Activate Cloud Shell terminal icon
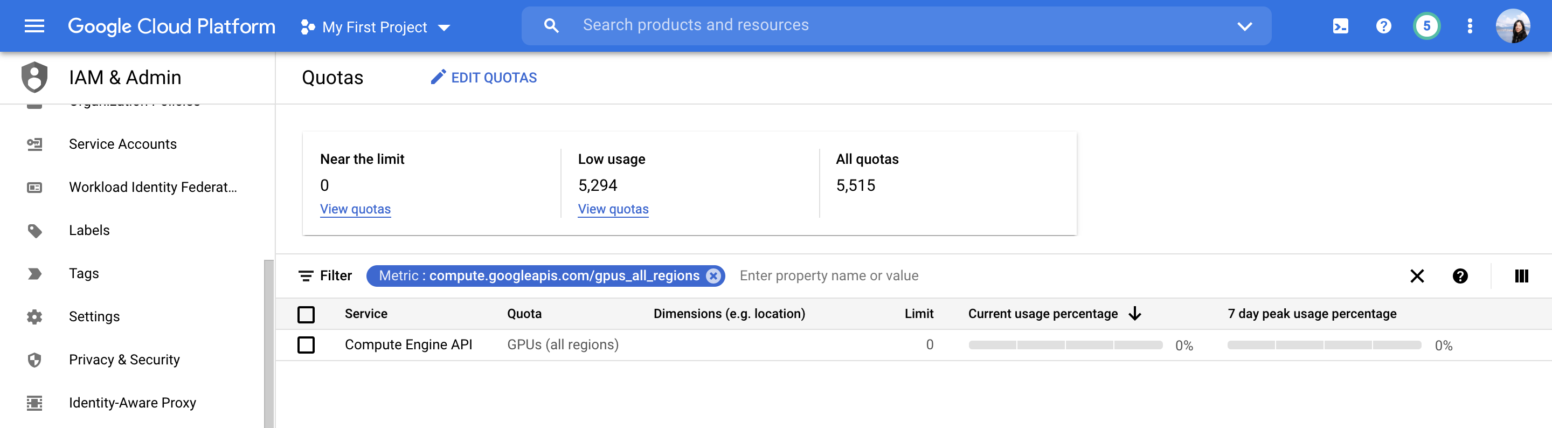1552x428 pixels. click(x=1340, y=26)
